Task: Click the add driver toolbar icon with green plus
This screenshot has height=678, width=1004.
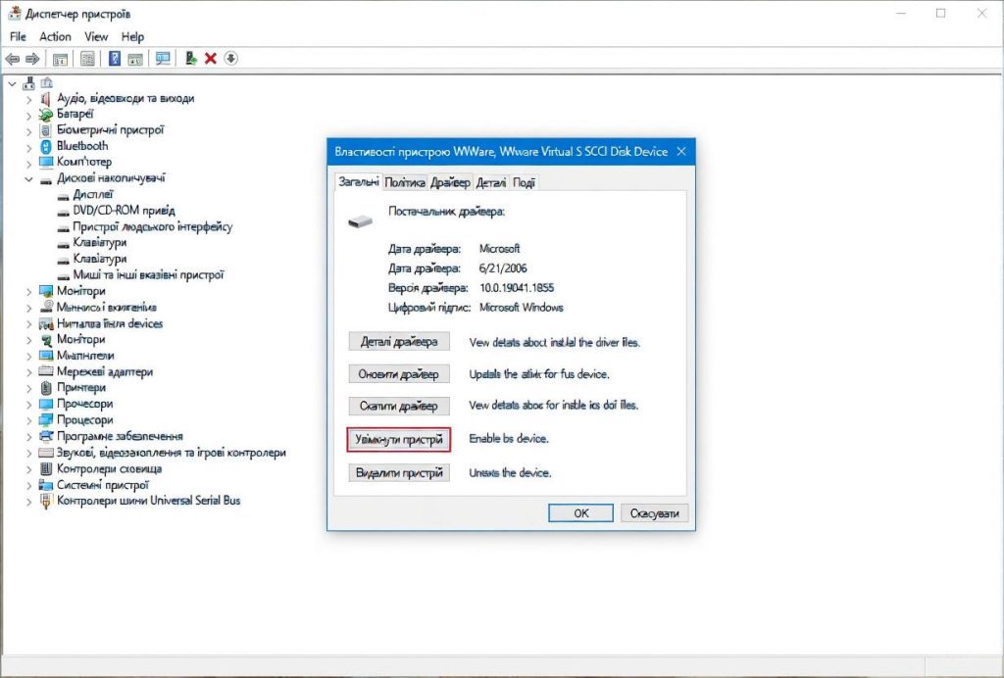Action: point(191,59)
